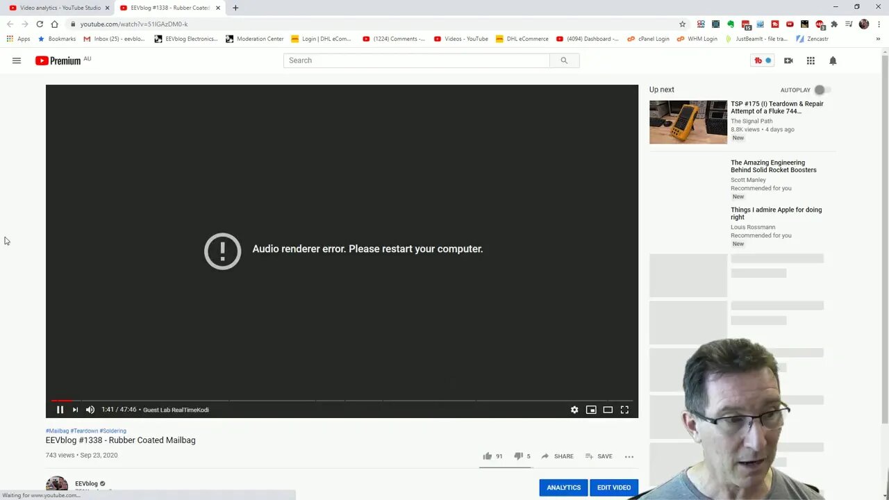The width and height of the screenshot is (889, 500).
Task: Go to browser home page
Action: click(x=54, y=24)
